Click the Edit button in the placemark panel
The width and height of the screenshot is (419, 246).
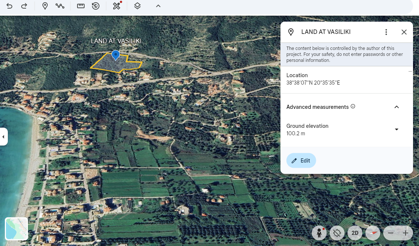(301, 161)
